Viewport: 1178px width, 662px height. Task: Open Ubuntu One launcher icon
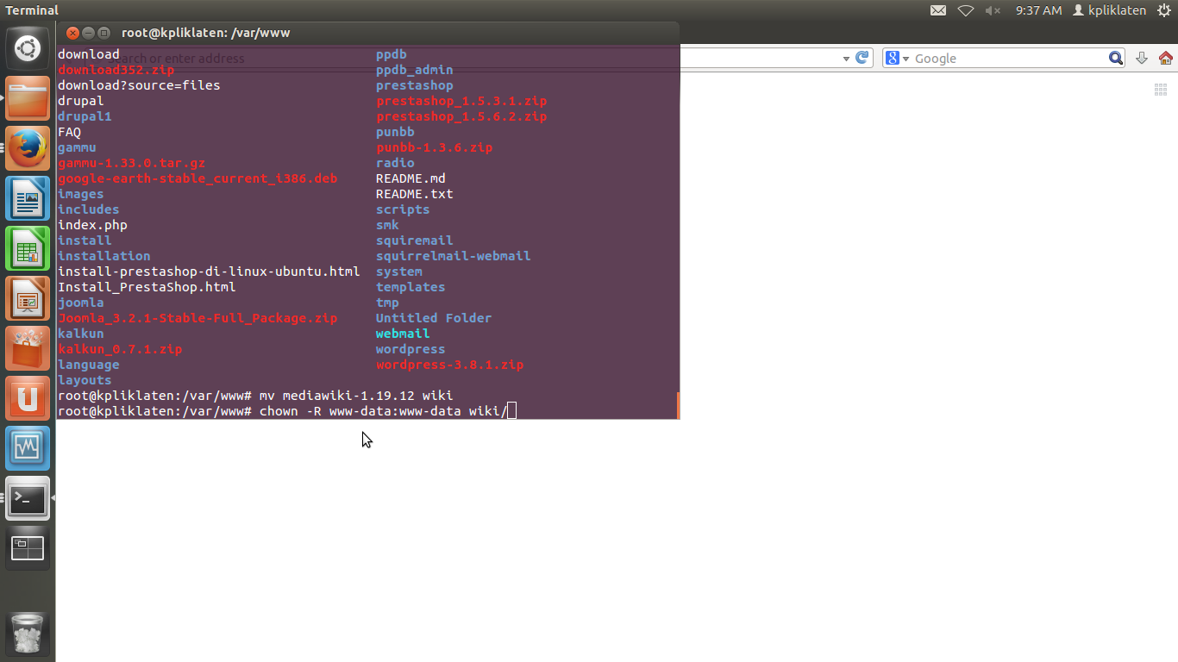point(28,398)
